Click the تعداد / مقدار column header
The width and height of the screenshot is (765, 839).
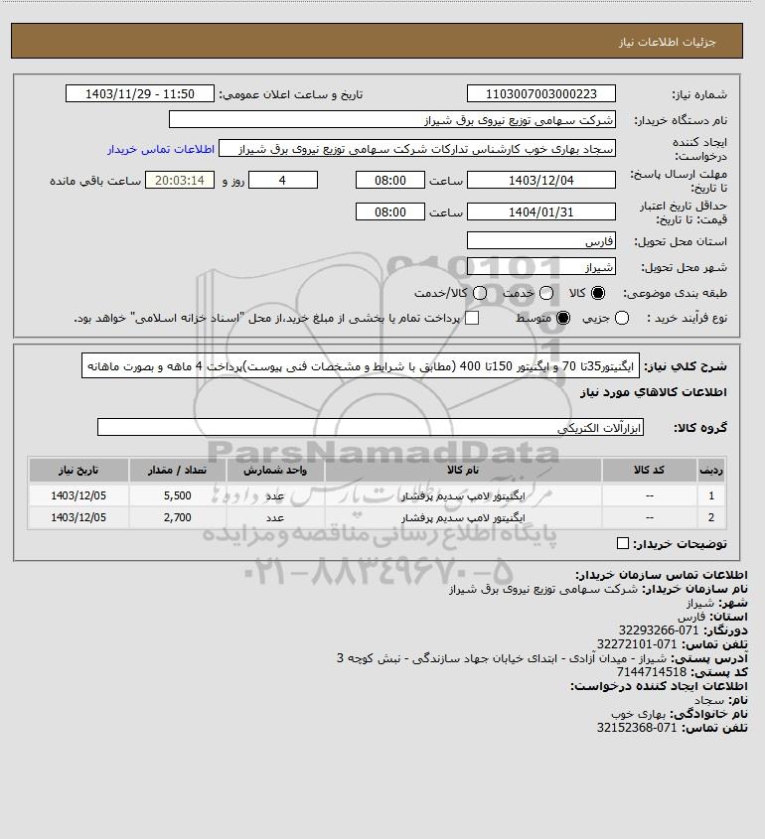pyautogui.click(x=177, y=470)
